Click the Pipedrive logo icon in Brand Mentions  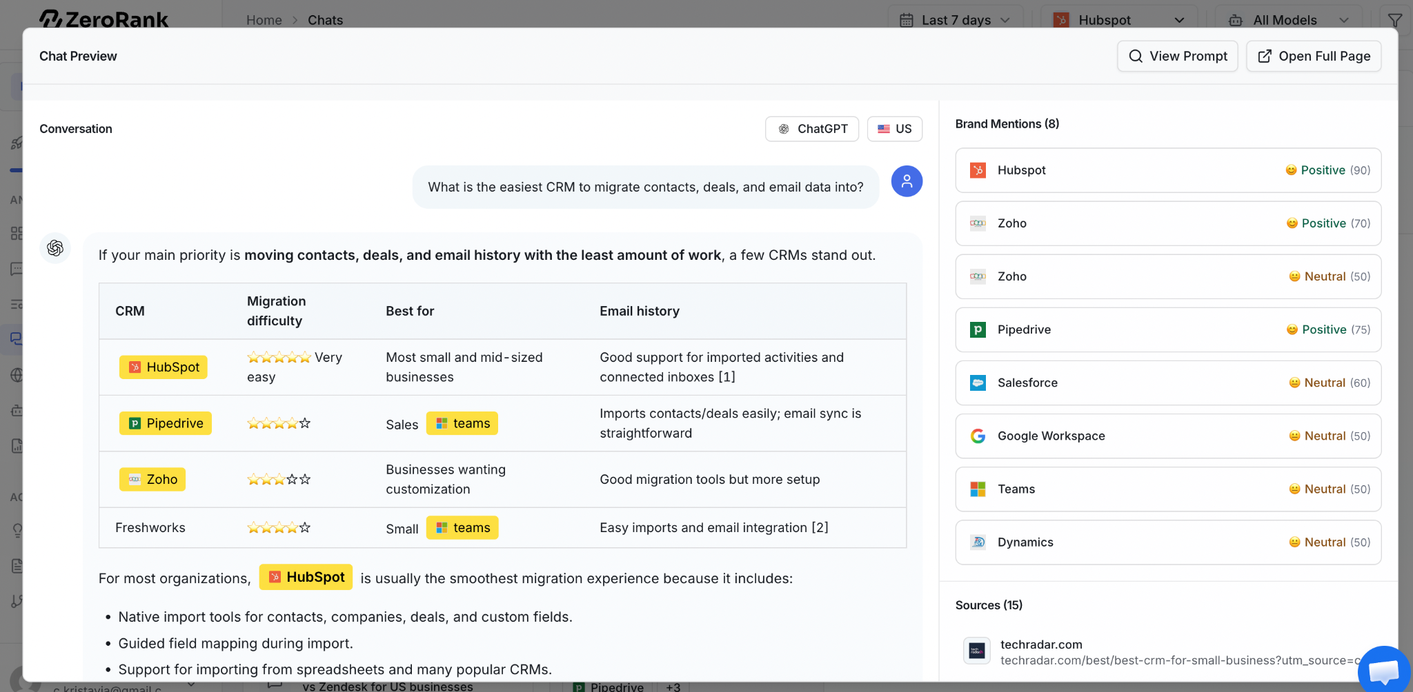pyautogui.click(x=978, y=329)
